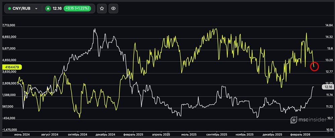Click the green status dot beside CNY/RUB

9,8
